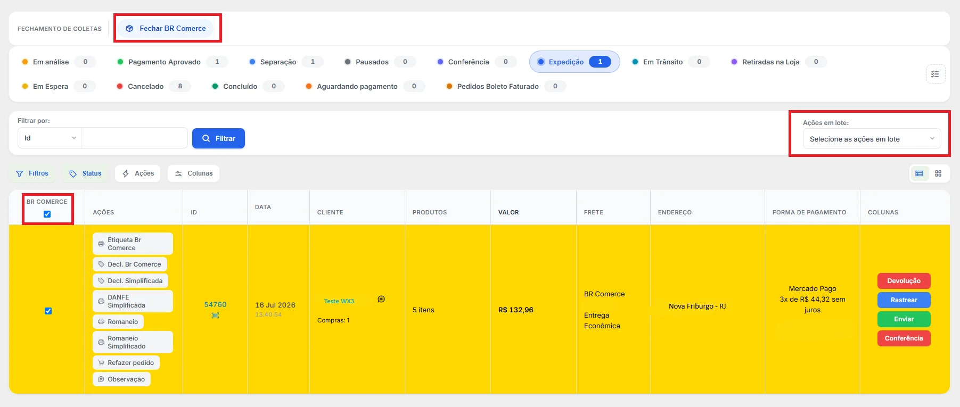Click the barcode icon under order 54760
The height and width of the screenshot is (407, 960).
coord(215,315)
